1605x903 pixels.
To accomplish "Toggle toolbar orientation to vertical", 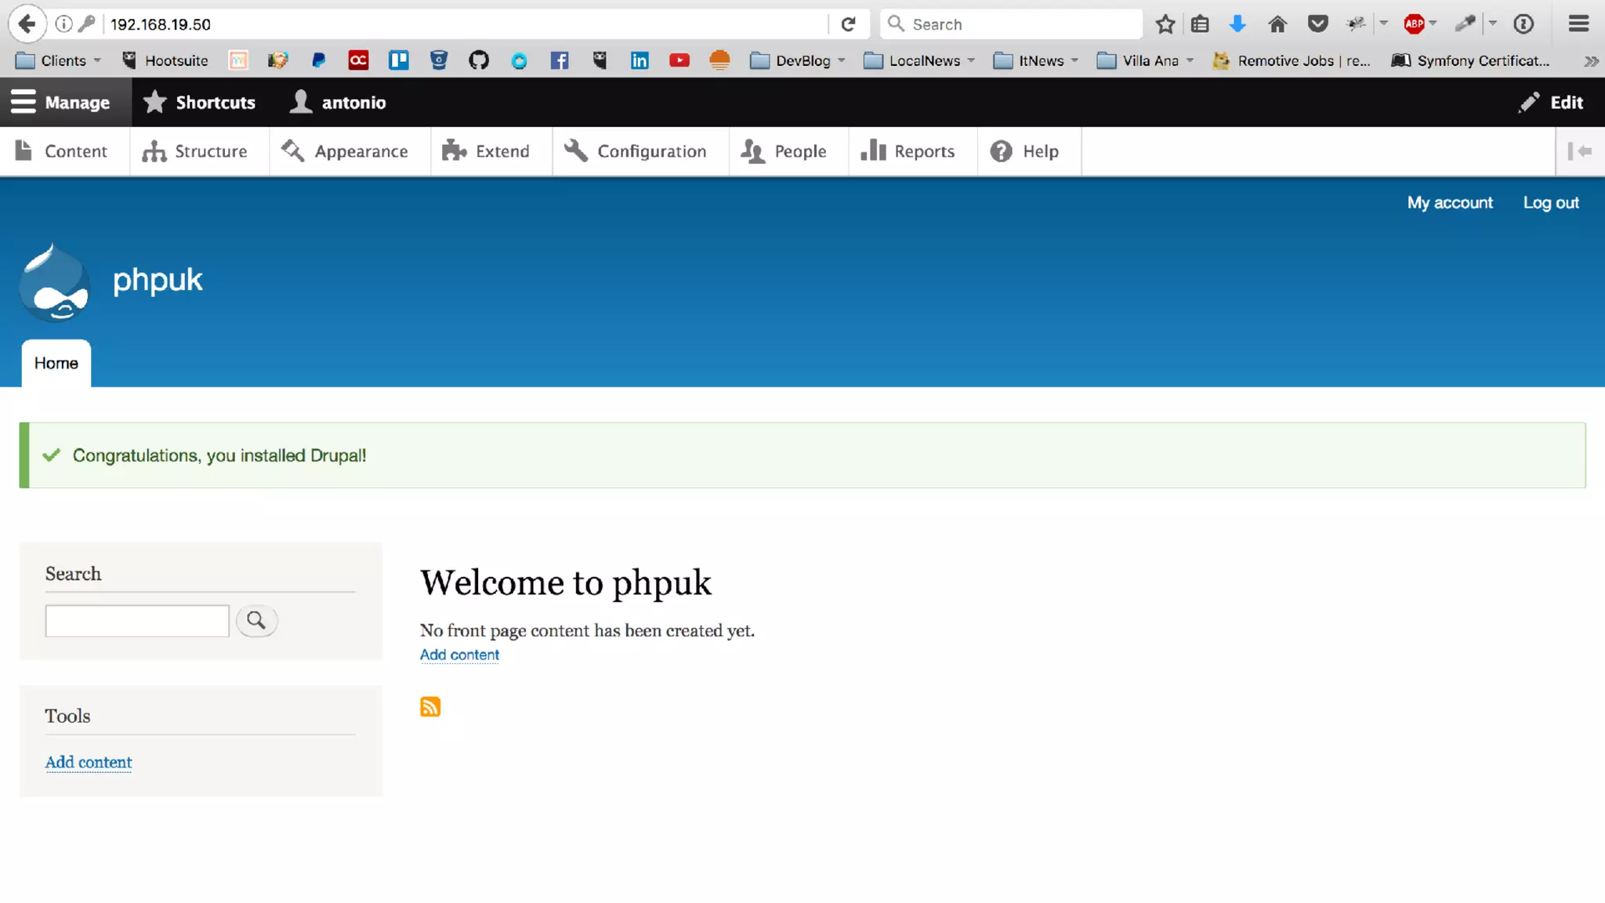I will pos(1579,151).
